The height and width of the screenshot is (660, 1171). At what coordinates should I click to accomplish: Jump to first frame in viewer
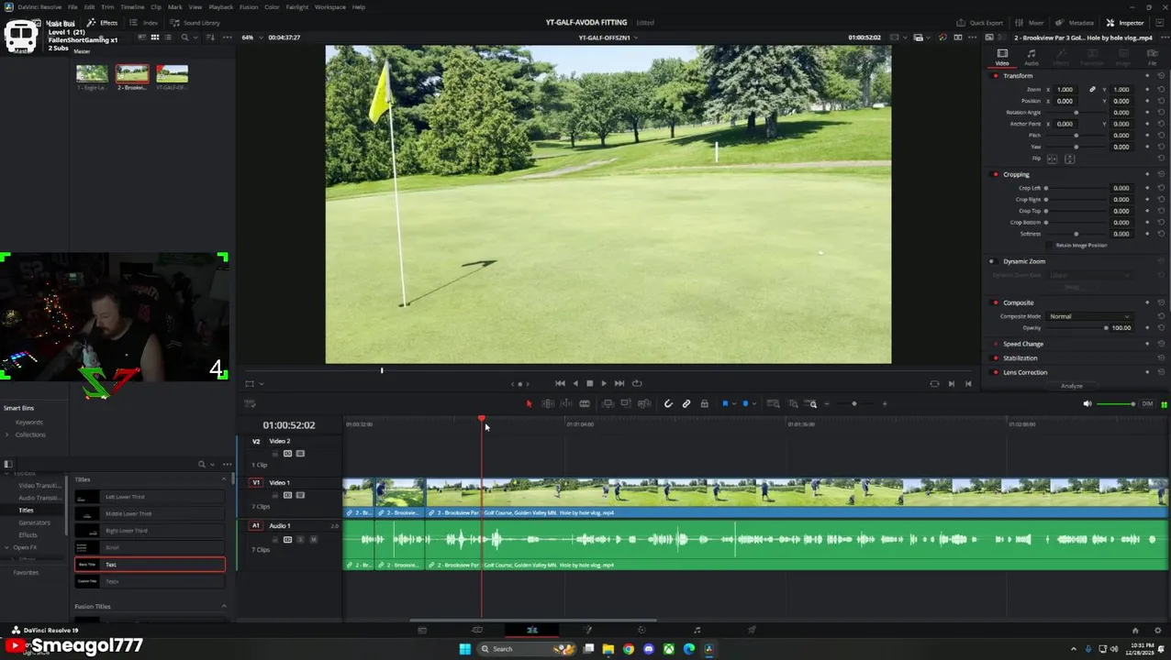560,383
